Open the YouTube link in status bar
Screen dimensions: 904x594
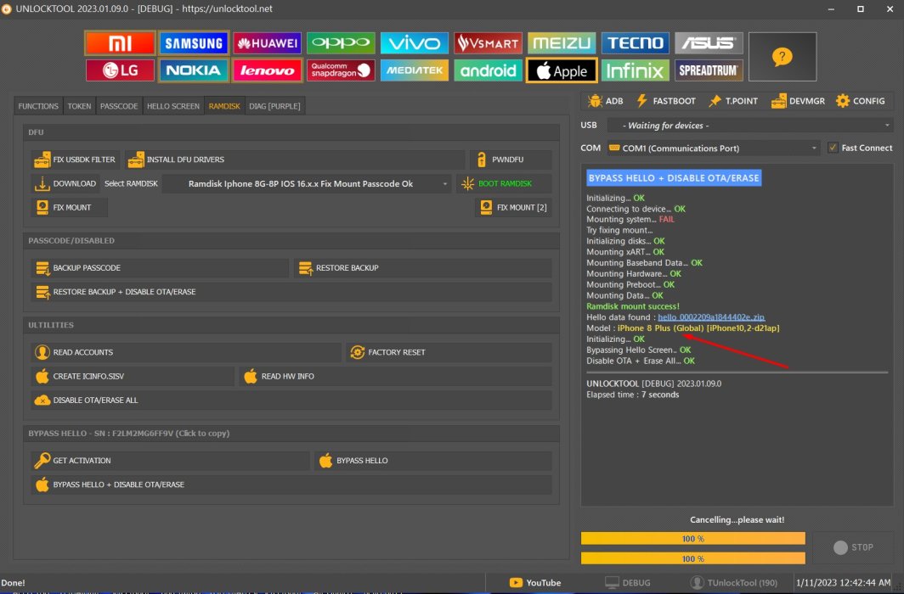pyautogui.click(x=535, y=583)
